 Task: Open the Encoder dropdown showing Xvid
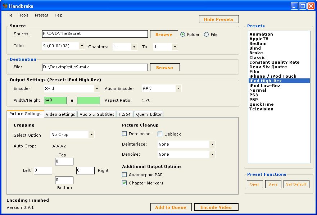tap(96, 88)
